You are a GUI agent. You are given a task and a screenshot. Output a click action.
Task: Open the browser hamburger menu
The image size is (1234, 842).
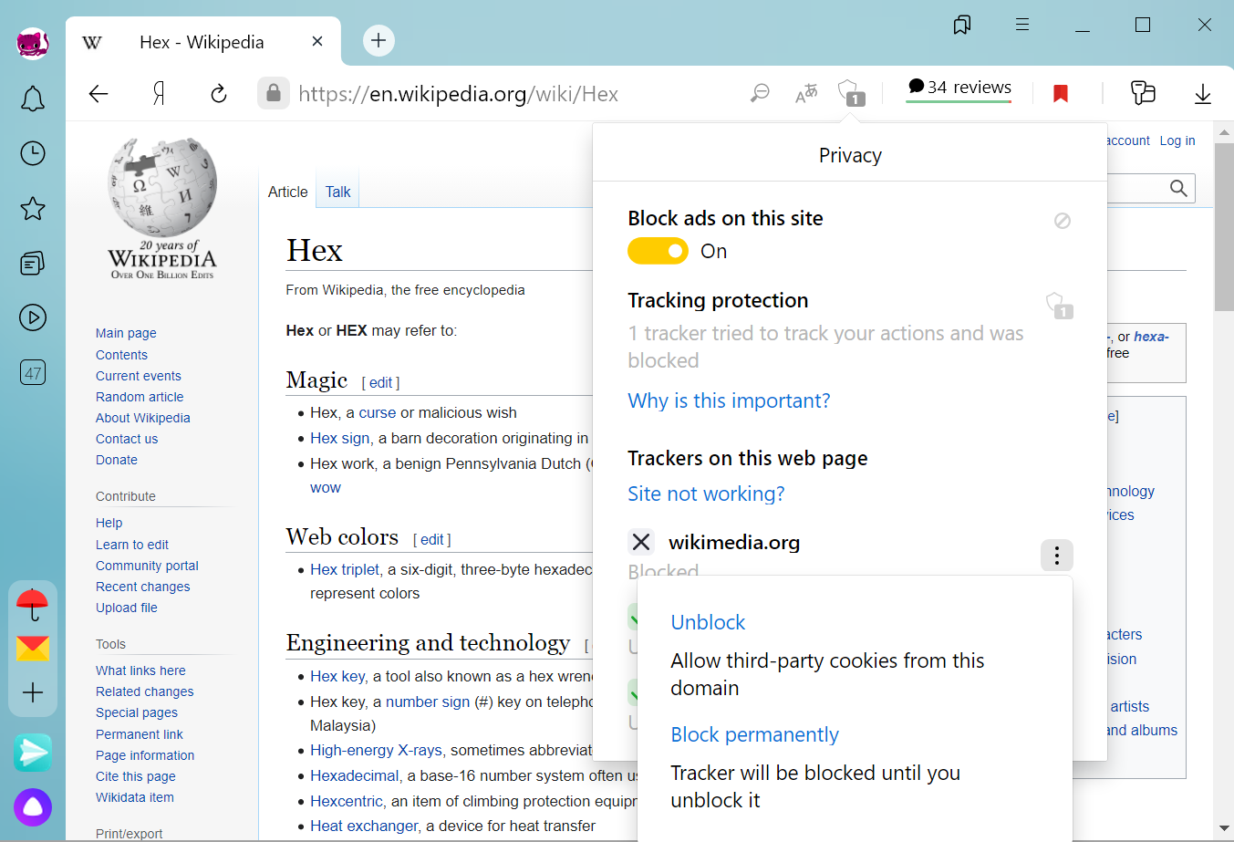pyautogui.click(x=1022, y=25)
